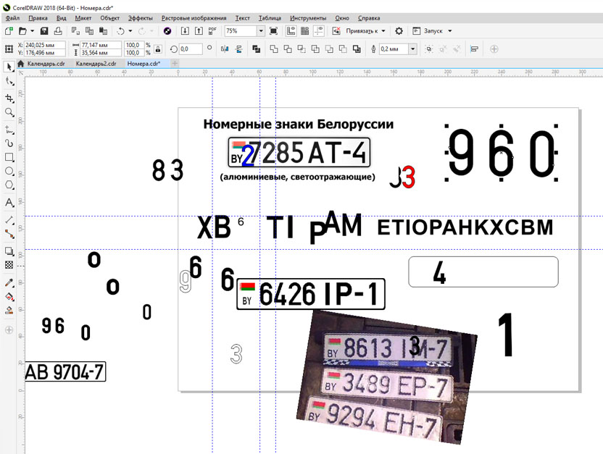Click the Запуск launch button
Image resolution: width=603 pixels, height=454 pixels.
pos(433,31)
